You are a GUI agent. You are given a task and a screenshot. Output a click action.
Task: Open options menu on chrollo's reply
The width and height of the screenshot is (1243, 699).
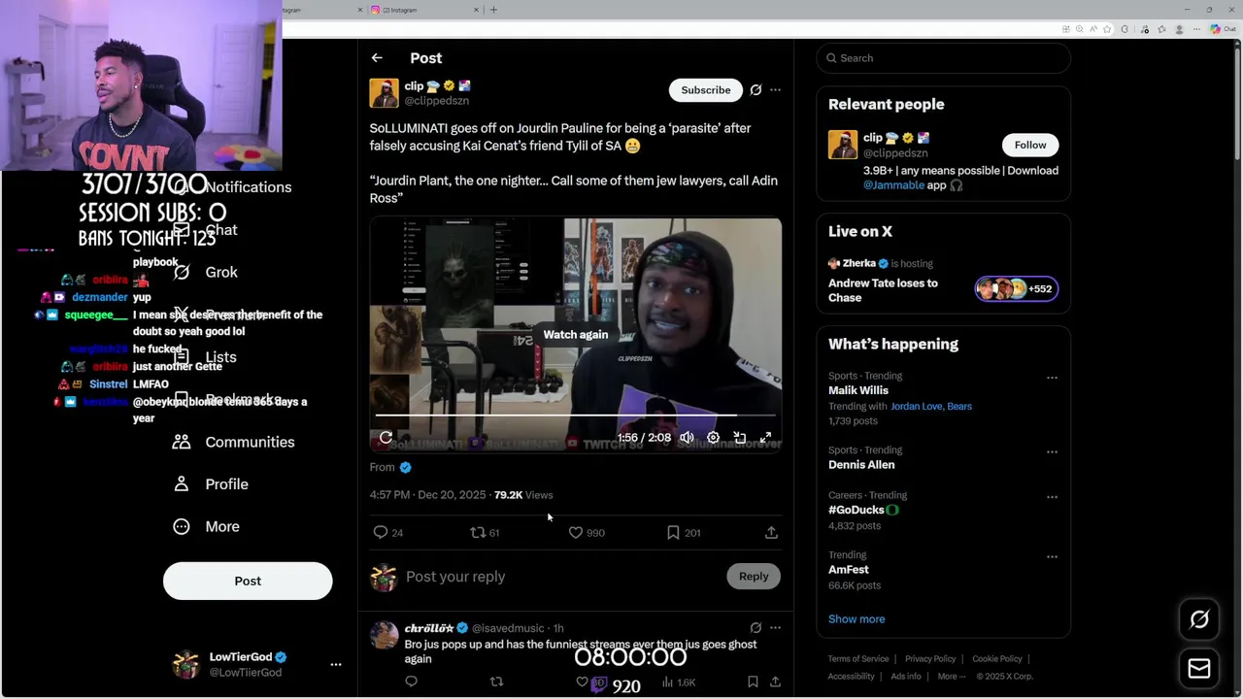(775, 628)
